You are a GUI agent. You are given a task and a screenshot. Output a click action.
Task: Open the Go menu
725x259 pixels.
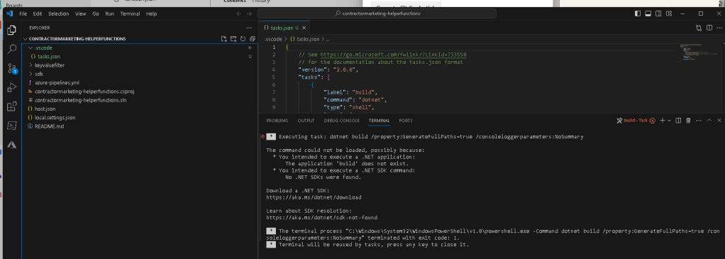[x=96, y=14]
